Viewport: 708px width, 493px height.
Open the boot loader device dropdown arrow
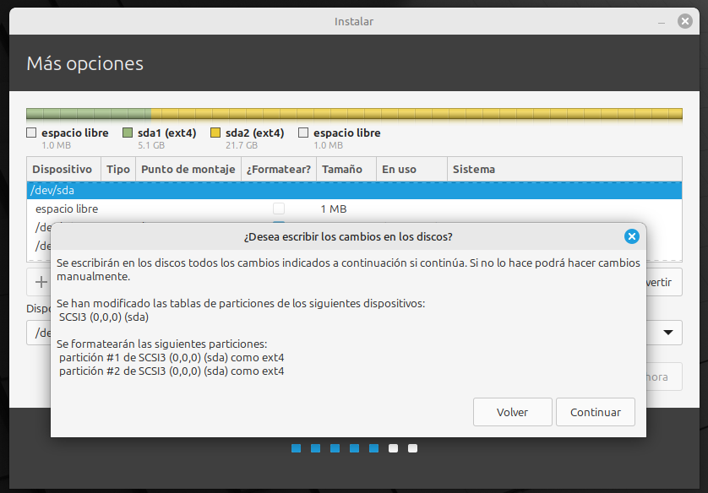668,333
